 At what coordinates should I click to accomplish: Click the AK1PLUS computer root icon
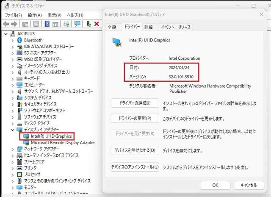tap(13, 34)
